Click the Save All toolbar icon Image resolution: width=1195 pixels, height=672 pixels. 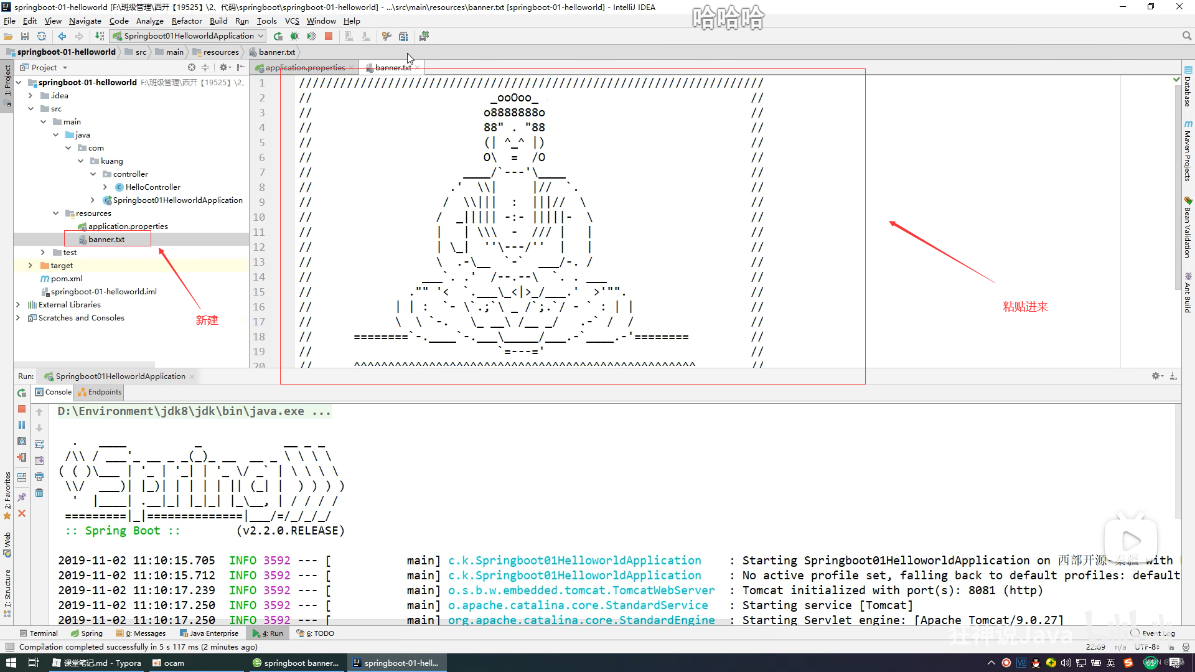[25, 37]
